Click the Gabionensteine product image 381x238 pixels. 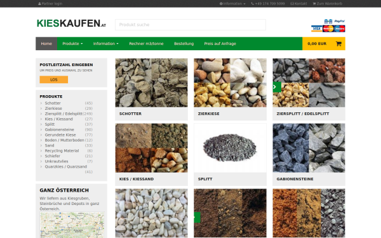pos(309,148)
